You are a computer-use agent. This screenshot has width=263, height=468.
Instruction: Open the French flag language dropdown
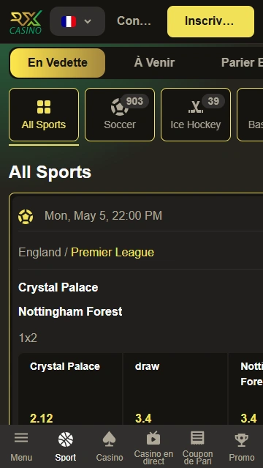pyautogui.click(x=77, y=21)
